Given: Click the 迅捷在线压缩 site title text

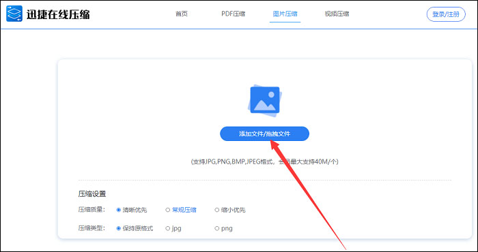Looking at the screenshot, I should pyautogui.click(x=58, y=14).
